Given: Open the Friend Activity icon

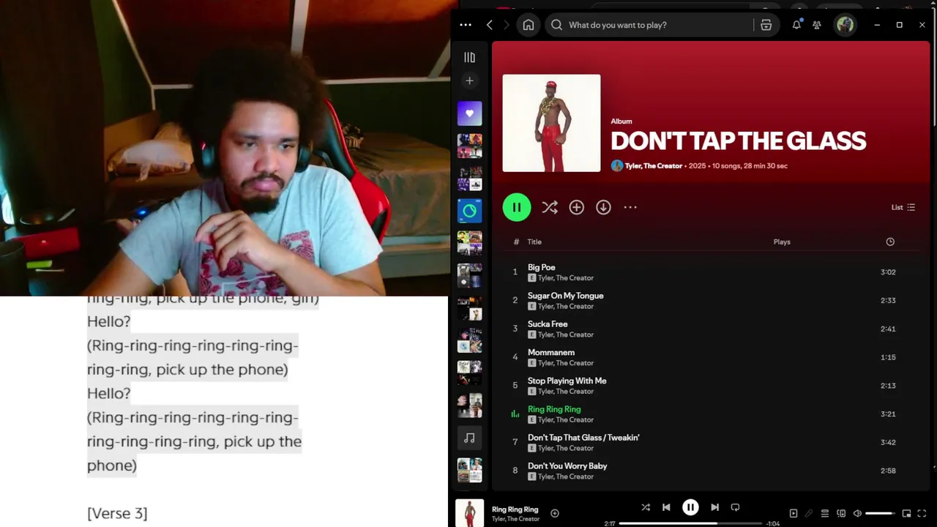Looking at the screenshot, I should [x=817, y=25].
